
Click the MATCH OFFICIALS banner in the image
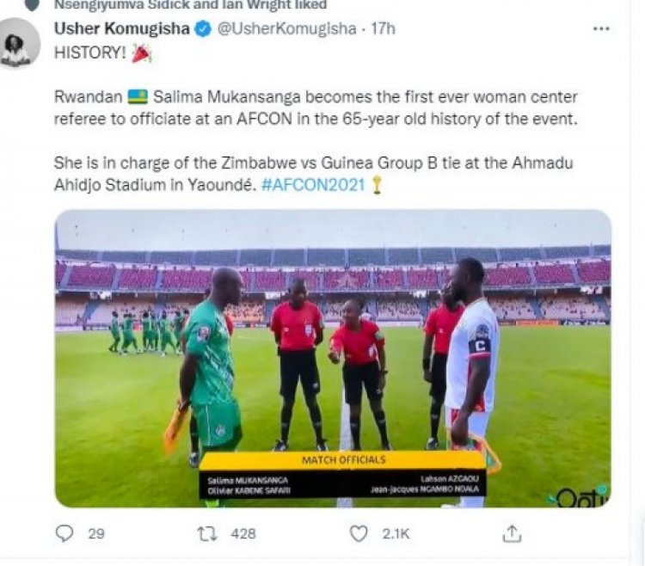click(x=343, y=461)
